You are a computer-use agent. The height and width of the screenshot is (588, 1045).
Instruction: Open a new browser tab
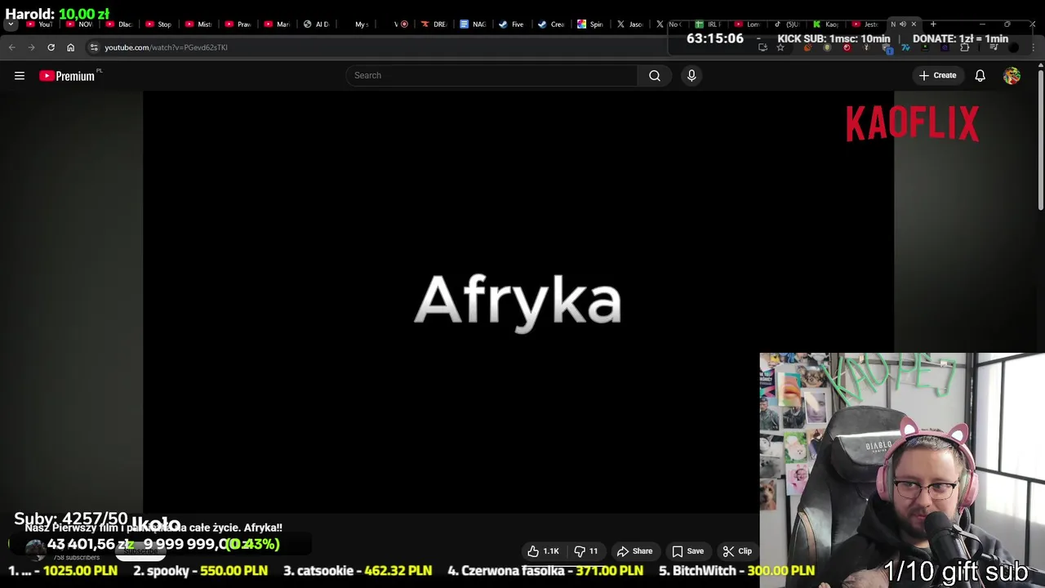click(933, 24)
